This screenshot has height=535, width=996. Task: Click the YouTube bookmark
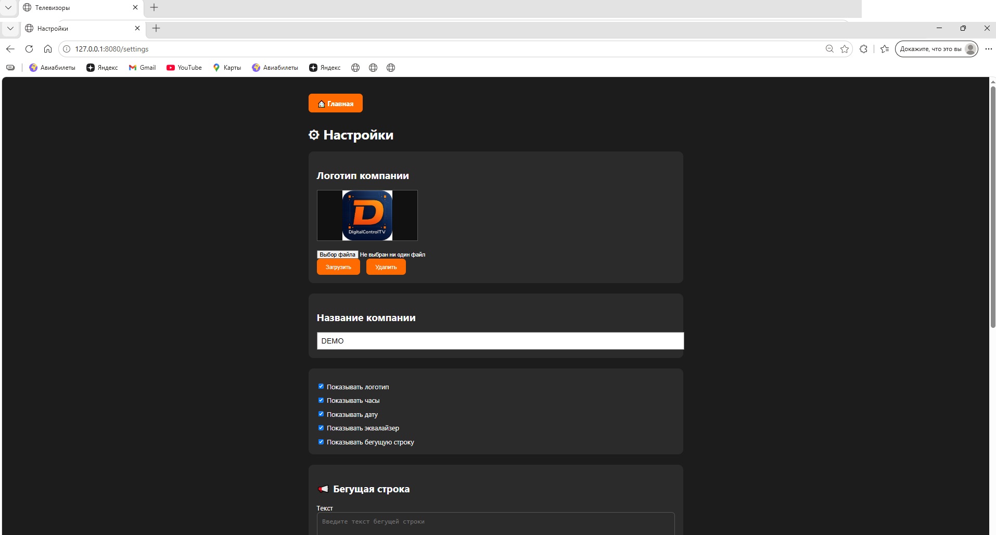184,68
